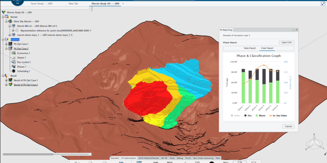The height and width of the screenshot is (163, 327).
Task: Open the Slopes.1 settings icon
Action: pyautogui.click(x=14, y=58)
